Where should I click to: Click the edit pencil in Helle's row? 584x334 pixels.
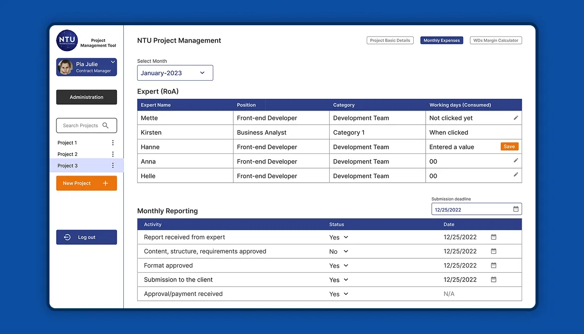tap(516, 174)
